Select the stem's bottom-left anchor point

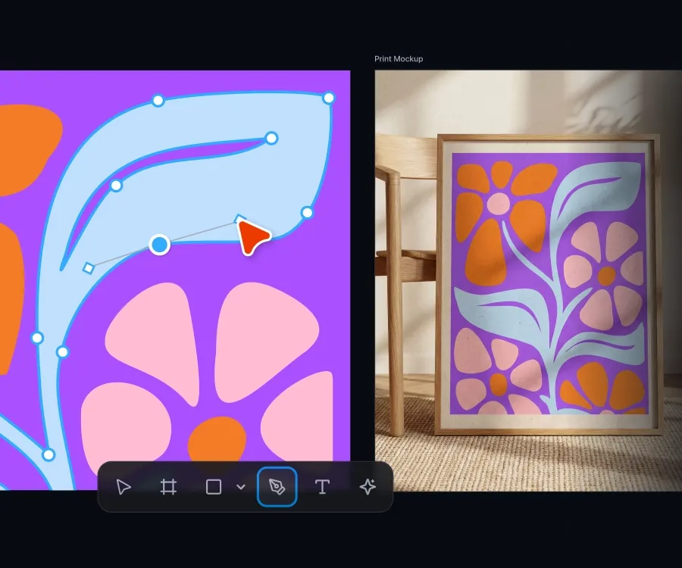click(x=48, y=455)
